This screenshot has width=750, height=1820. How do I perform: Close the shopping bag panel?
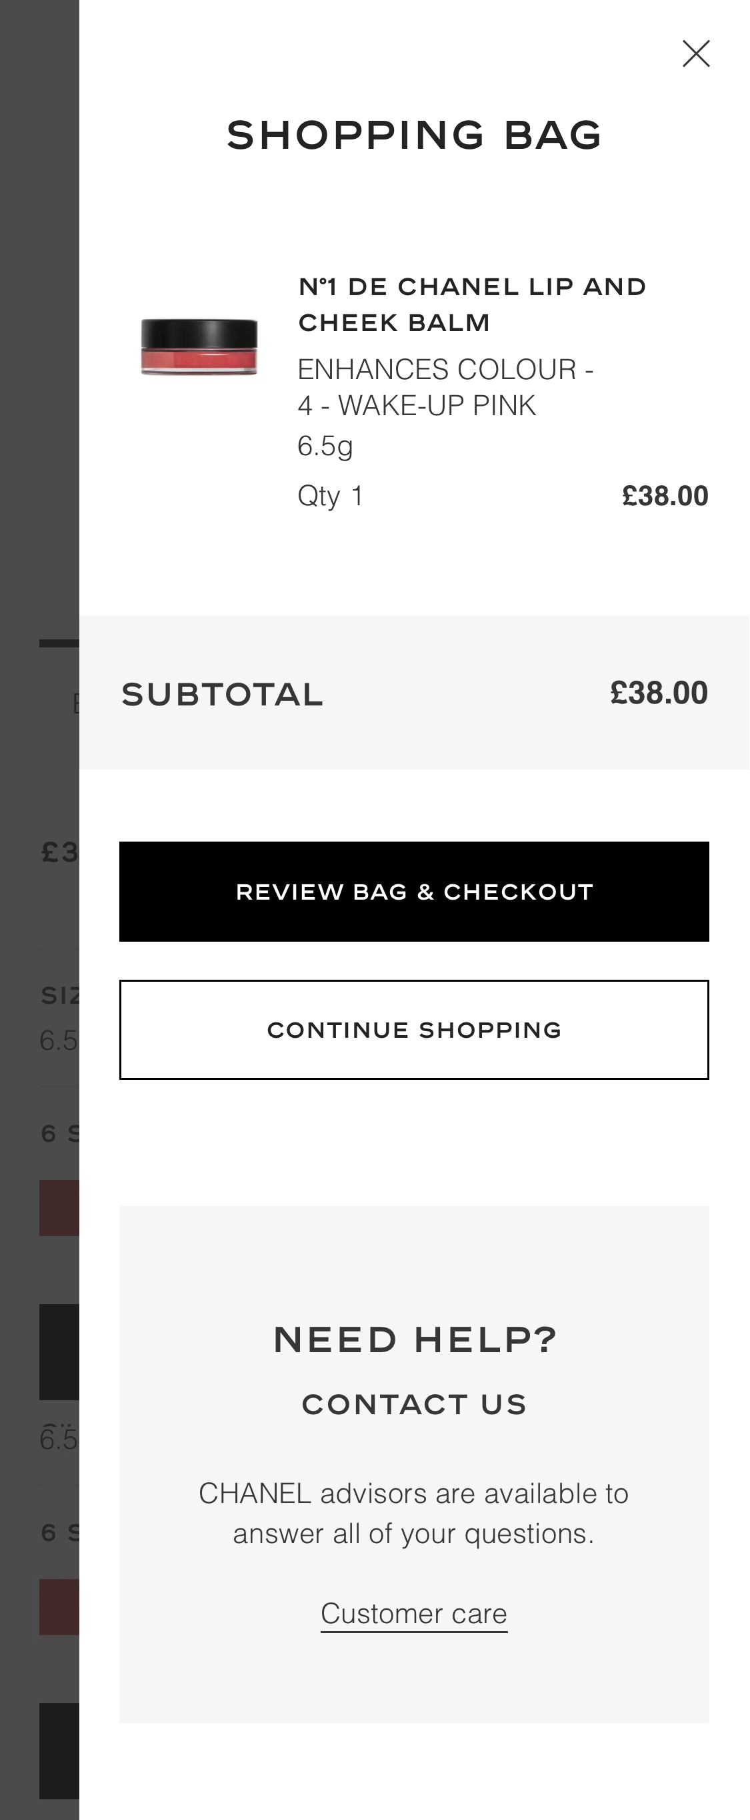696,53
